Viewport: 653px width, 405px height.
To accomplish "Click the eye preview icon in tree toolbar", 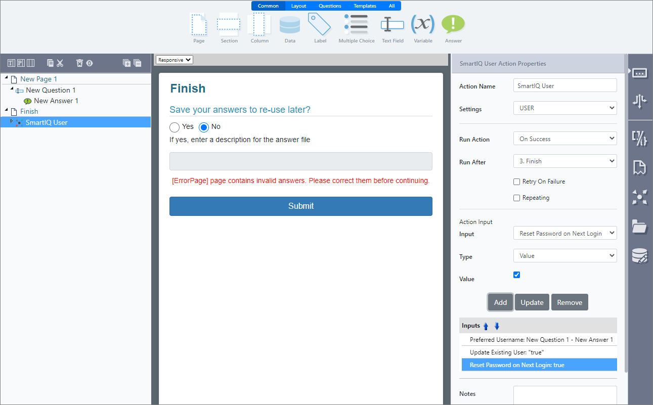I will pos(89,63).
